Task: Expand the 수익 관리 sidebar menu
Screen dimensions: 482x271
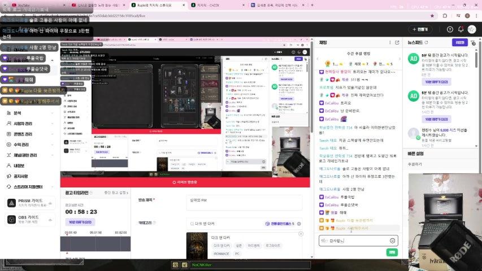Action: [30, 145]
